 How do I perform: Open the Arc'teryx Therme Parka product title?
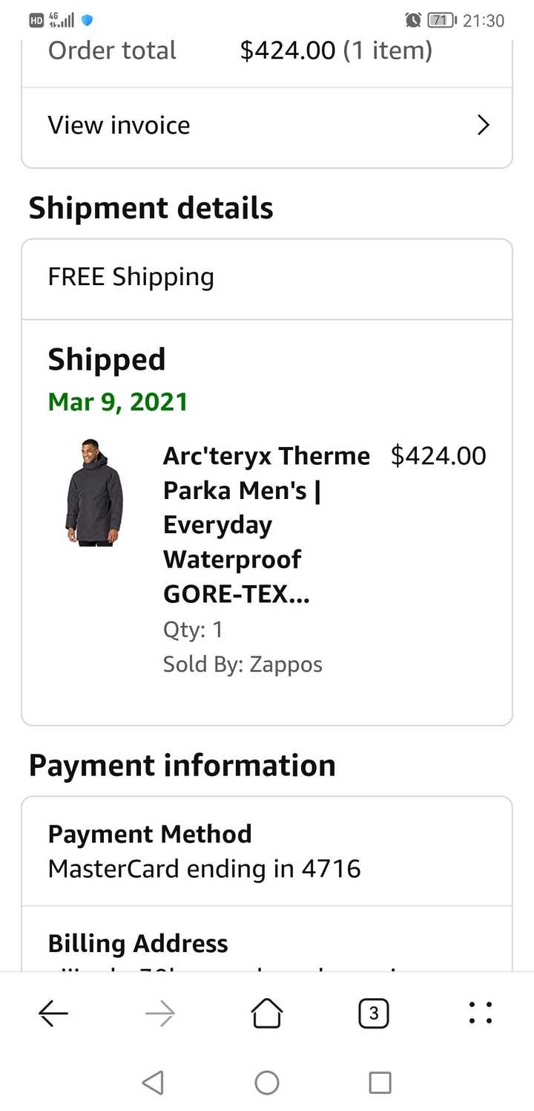tap(266, 525)
